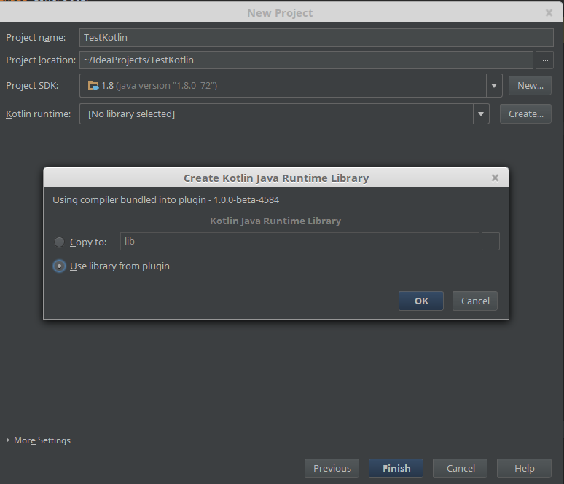Click the Create... Kotlin runtime button

525,114
